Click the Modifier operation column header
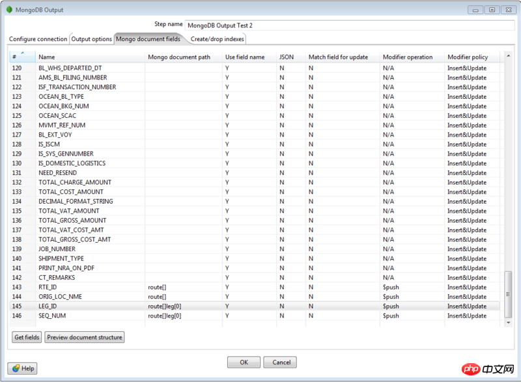 click(412, 57)
